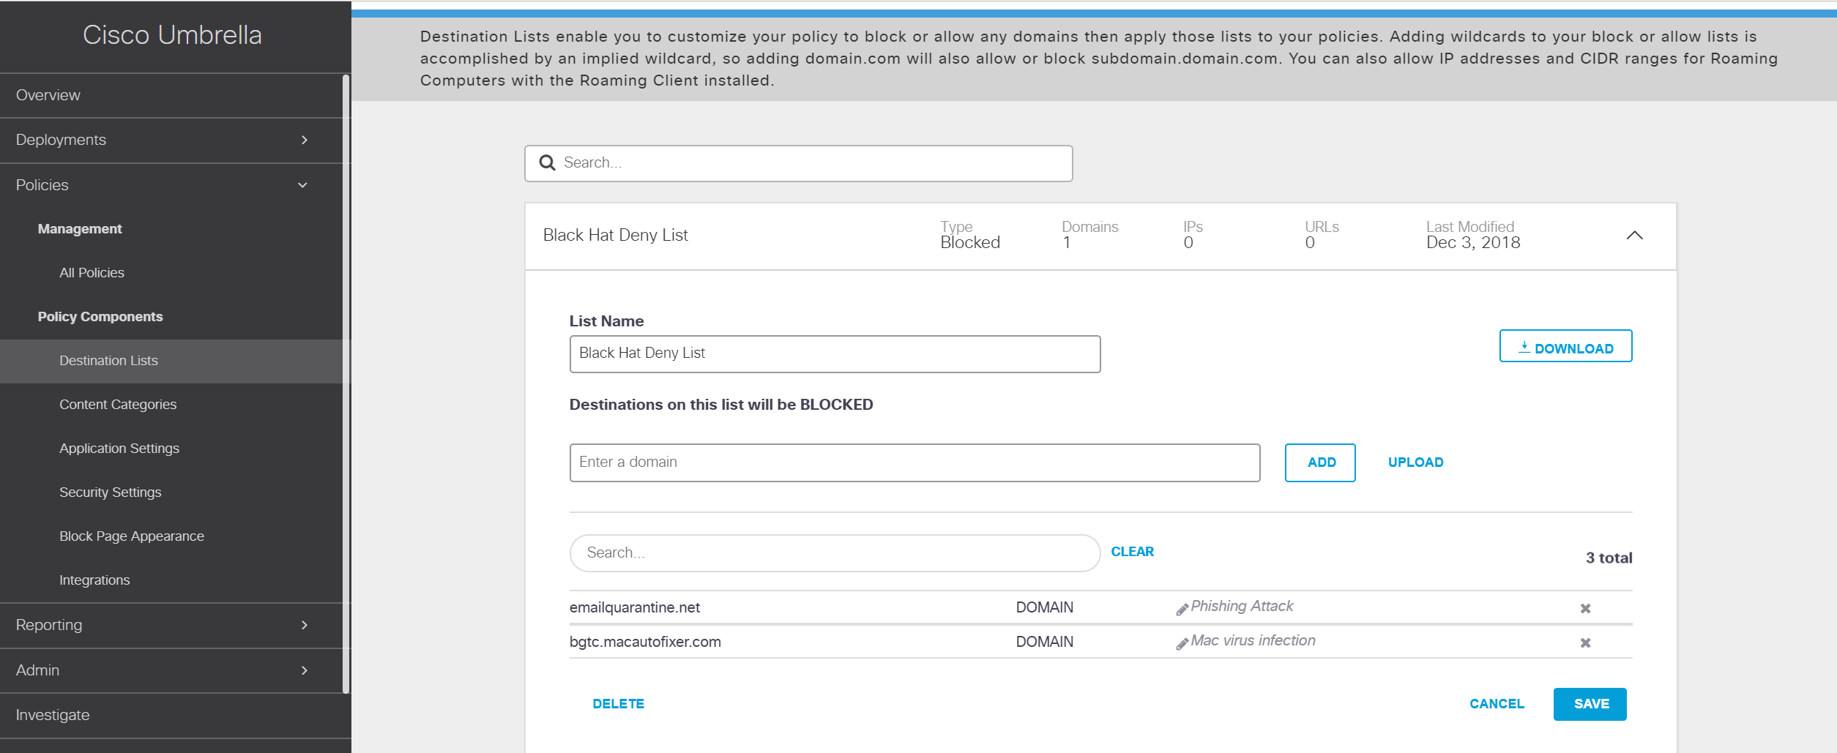Go to All Policies
Screen dimensions: 1837x753
[x=92, y=273]
